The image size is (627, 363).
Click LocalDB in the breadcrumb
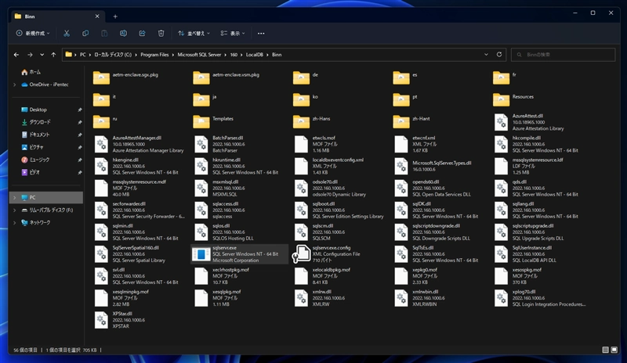click(254, 55)
